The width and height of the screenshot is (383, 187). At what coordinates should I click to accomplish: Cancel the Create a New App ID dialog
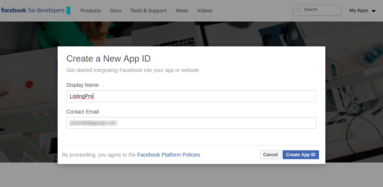pos(270,155)
